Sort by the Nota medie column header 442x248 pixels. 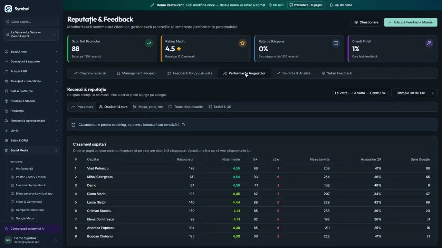click(x=231, y=159)
